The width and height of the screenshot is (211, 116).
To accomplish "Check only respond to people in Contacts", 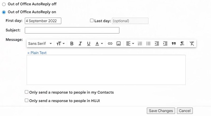I will pos(26,92).
